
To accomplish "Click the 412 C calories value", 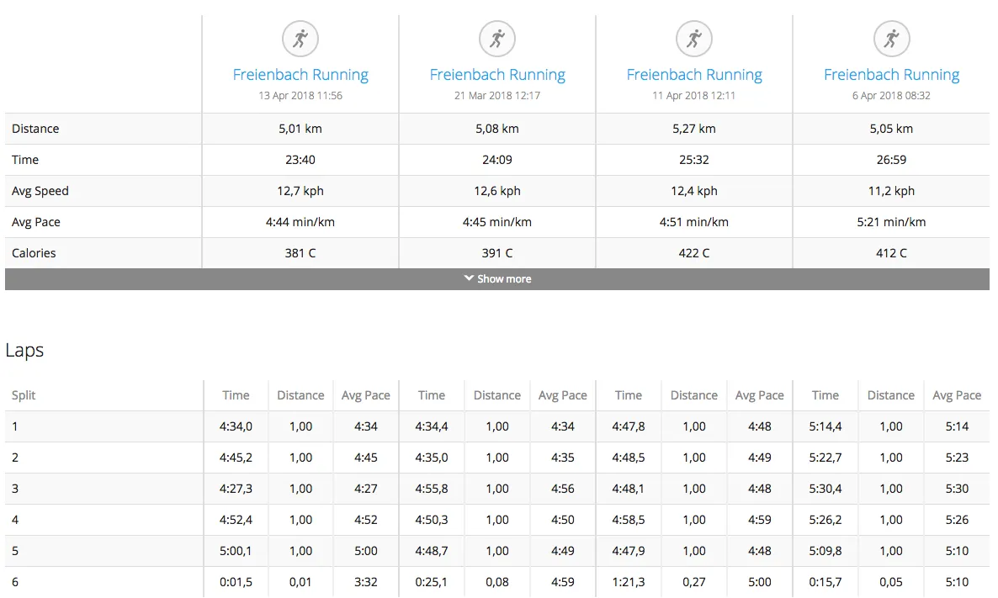I will coord(891,253).
